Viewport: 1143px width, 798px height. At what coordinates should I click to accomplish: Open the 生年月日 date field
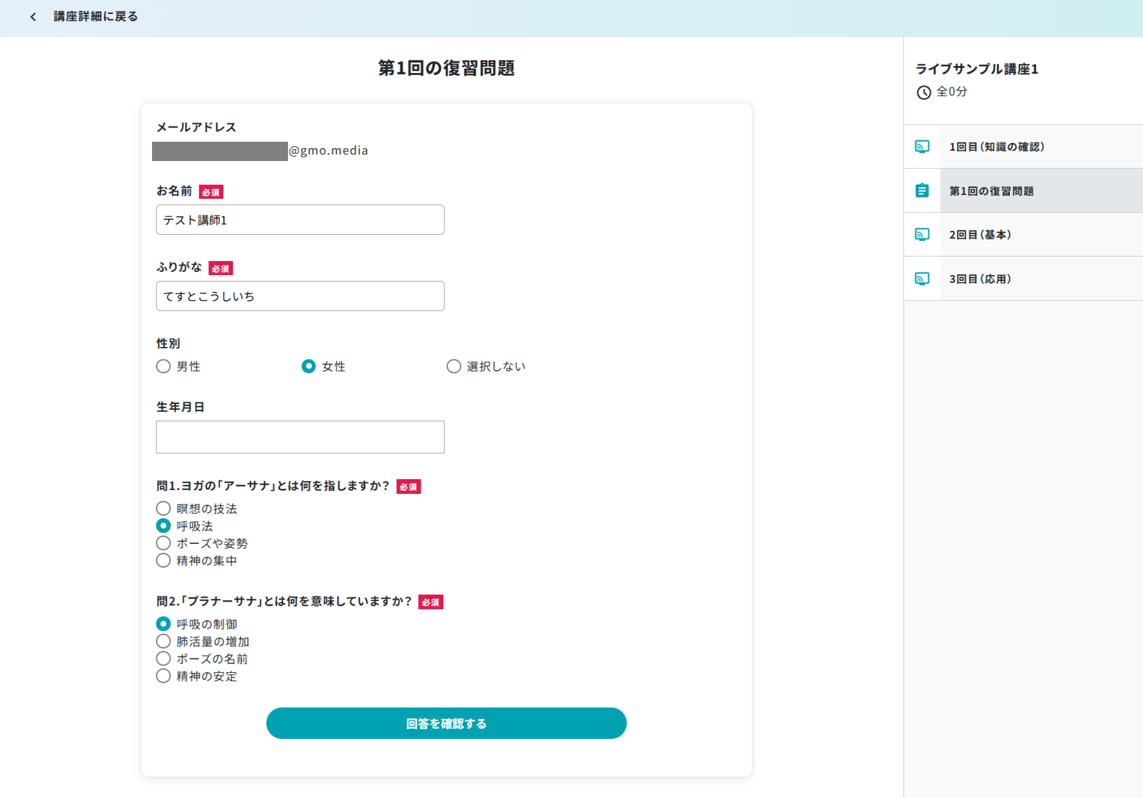point(300,437)
